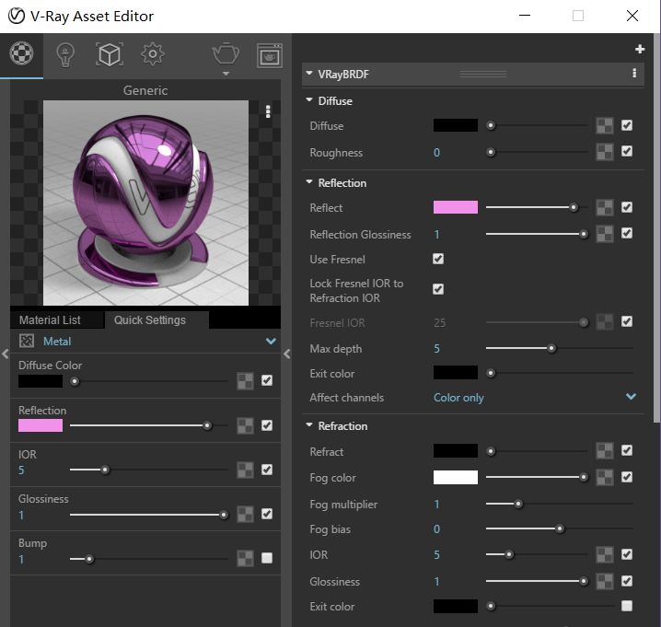Show the frame buffer window

click(x=270, y=55)
